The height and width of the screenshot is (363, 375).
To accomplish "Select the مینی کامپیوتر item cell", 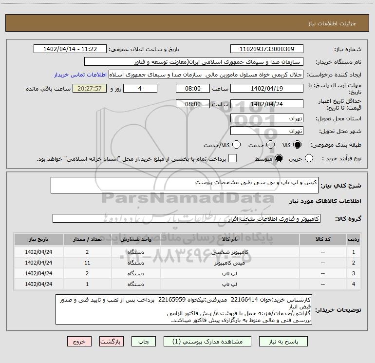I will tap(229, 263).
